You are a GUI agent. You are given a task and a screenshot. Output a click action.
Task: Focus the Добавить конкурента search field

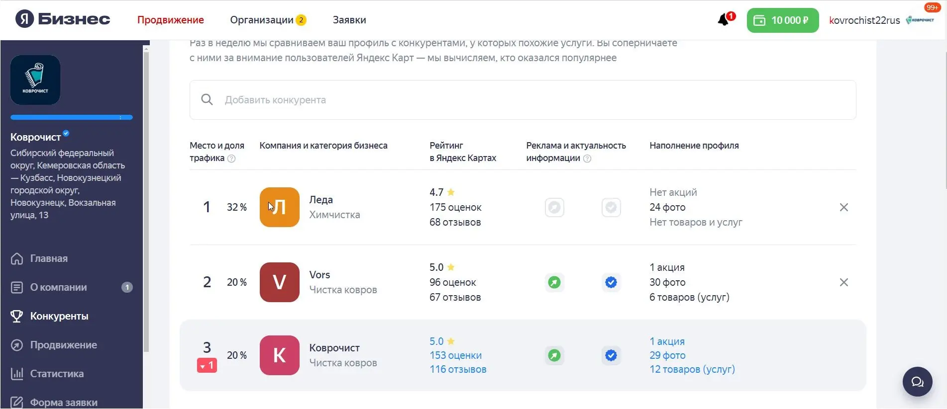tap(523, 100)
